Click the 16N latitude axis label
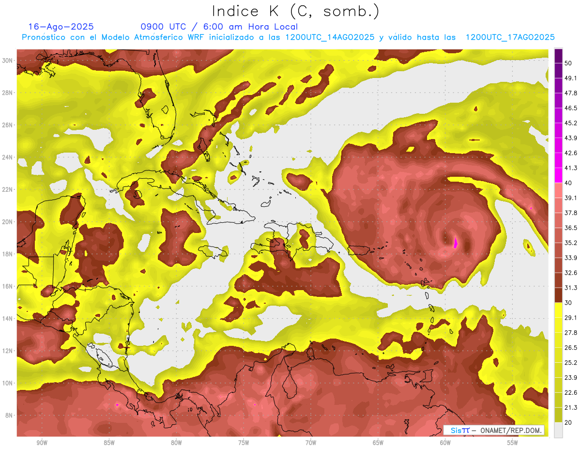 [7, 286]
